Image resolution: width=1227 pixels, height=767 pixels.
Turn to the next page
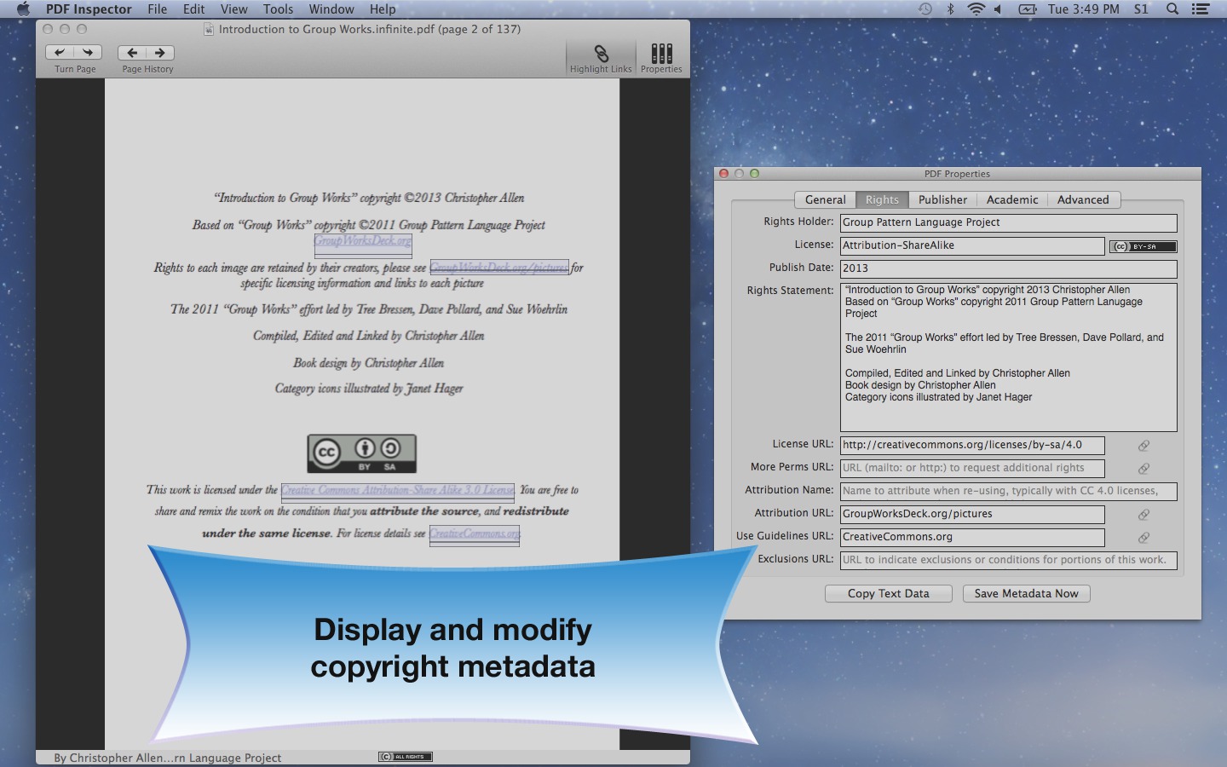(x=88, y=52)
